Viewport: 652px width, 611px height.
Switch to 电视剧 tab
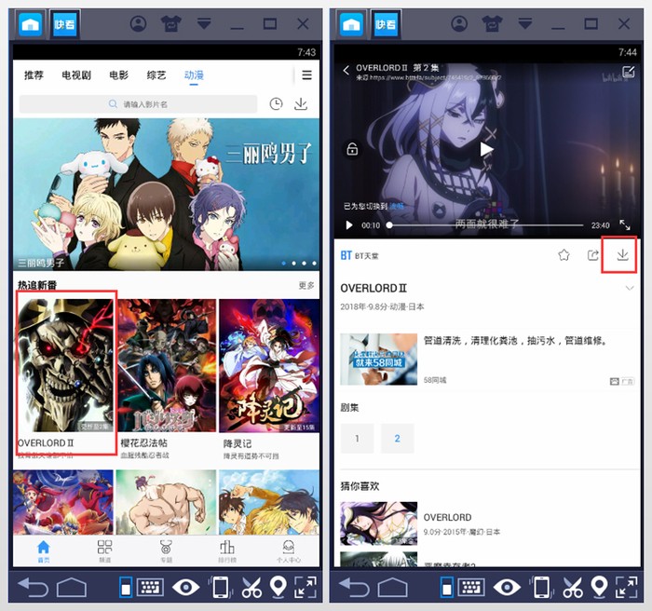click(x=76, y=75)
